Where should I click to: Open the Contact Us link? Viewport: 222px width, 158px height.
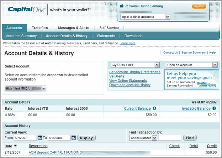[170, 53]
